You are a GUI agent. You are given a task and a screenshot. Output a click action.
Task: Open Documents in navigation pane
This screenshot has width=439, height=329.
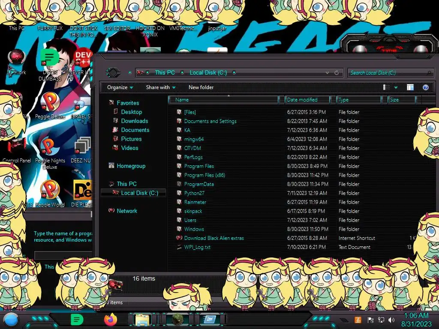[x=135, y=130]
